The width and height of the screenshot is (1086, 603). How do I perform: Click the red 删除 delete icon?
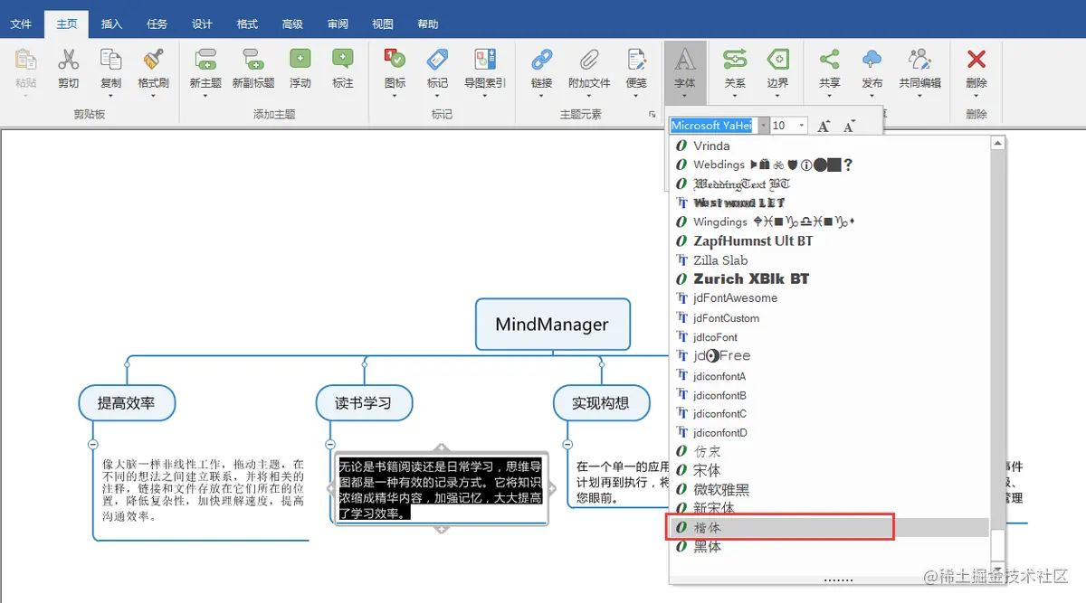[x=976, y=60]
